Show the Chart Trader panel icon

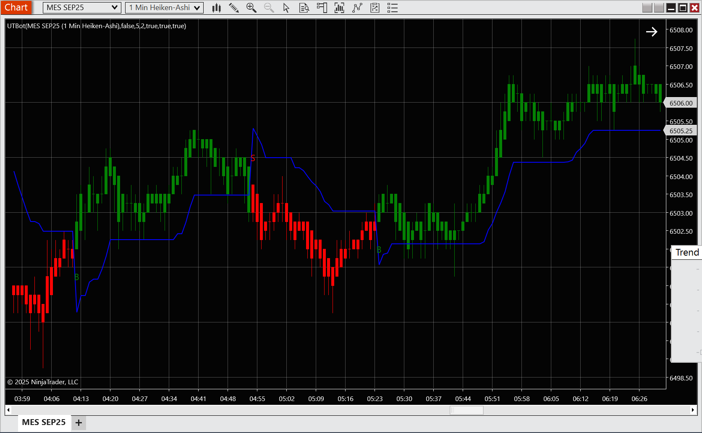point(322,7)
